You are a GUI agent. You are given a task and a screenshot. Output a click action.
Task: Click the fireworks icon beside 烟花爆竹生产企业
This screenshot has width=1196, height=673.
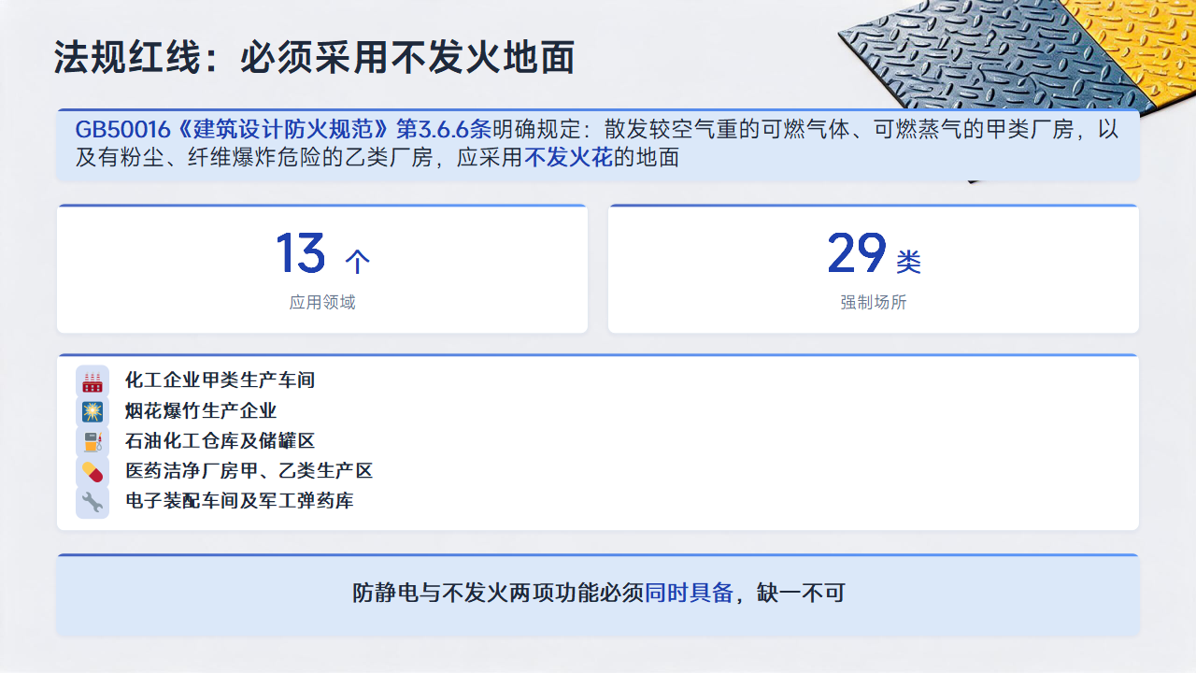coord(93,411)
